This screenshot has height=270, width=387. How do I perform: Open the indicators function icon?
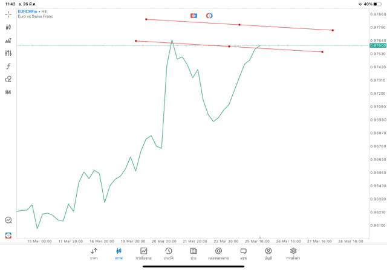pyautogui.click(x=8, y=66)
